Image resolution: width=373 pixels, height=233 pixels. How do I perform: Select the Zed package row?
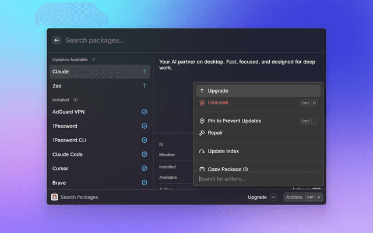click(100, 86)
